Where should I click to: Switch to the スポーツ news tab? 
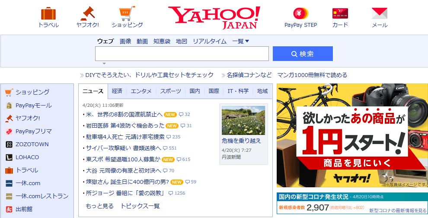click(x=171, y=91)
